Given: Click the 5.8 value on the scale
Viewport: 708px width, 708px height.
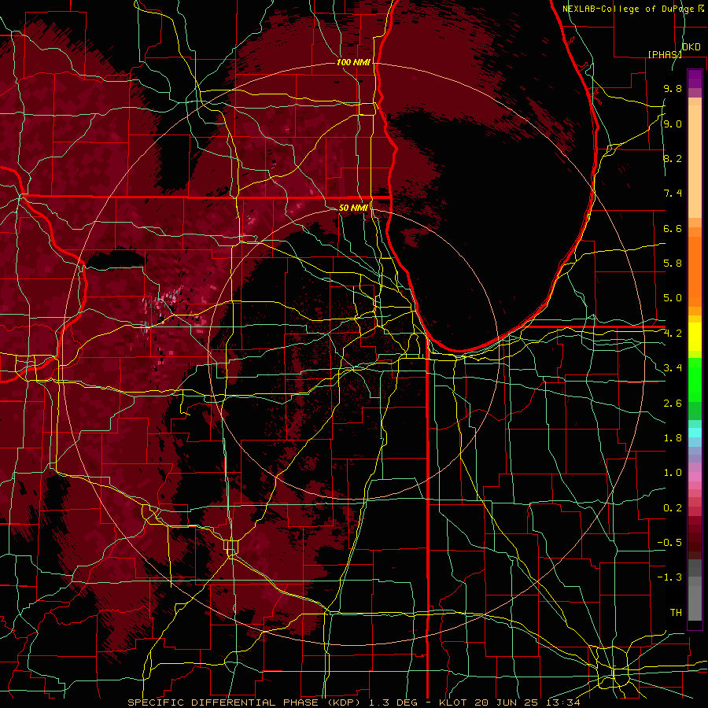Looking at the screenshot, I should (673, 264).
